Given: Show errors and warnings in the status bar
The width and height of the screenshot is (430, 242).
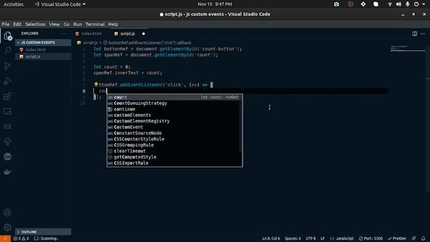Looking at the screenshot, I should tap(21, 239).
